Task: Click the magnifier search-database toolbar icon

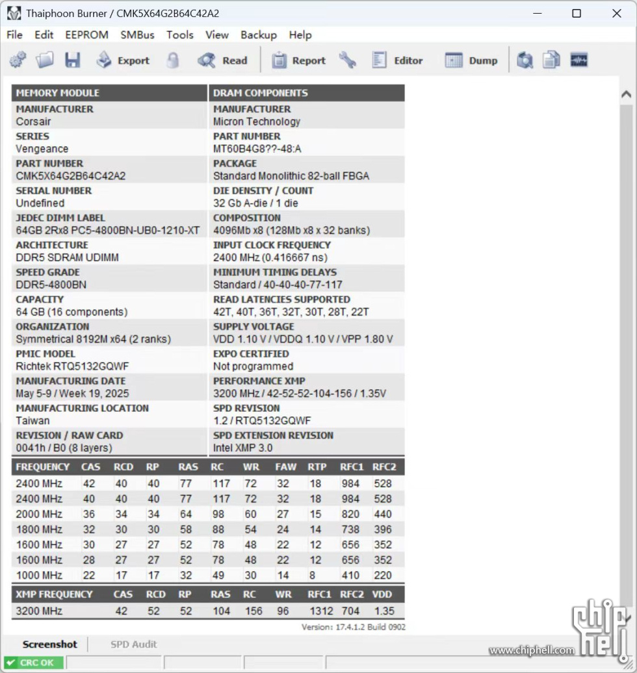Action: tap(525, 60)
